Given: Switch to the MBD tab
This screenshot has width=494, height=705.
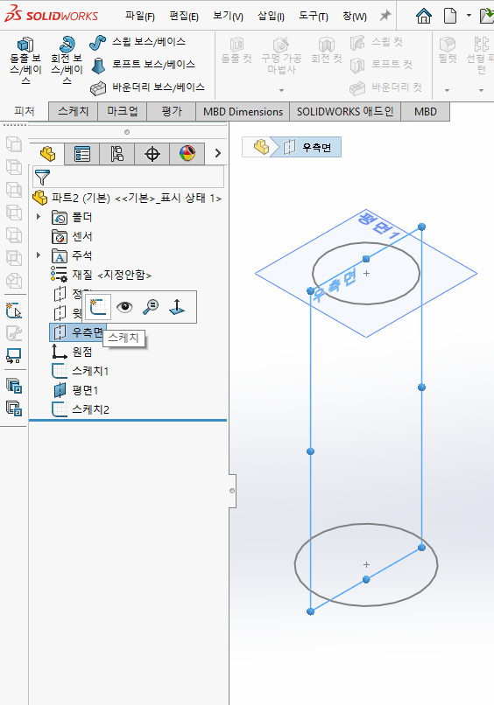Looking at the screenshot, I should pyautogui.click(x=425, y=111).
